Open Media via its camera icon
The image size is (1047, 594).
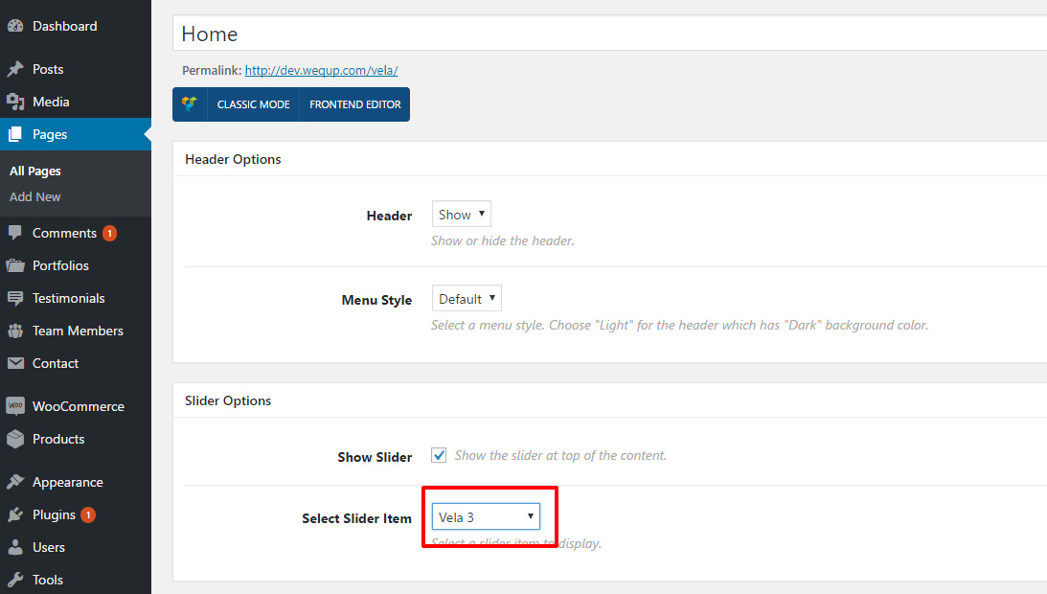(15, 102)
